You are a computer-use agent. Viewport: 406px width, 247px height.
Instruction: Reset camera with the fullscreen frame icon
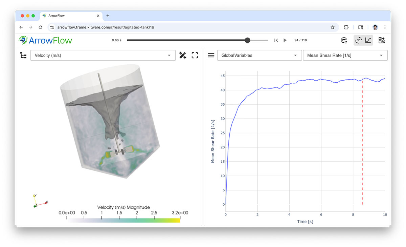click(195, 55)
